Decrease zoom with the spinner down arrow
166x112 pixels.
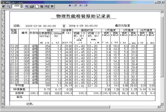[22, 7]
